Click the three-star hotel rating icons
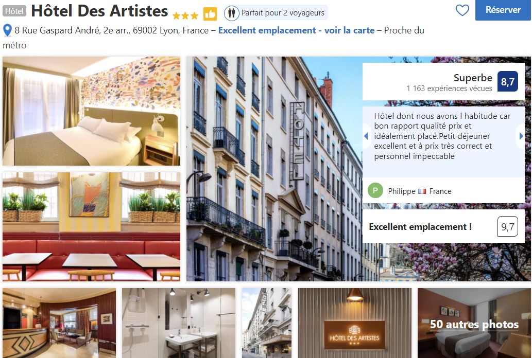The width and height of the screenshot is (532, 358). pos(185,15)
